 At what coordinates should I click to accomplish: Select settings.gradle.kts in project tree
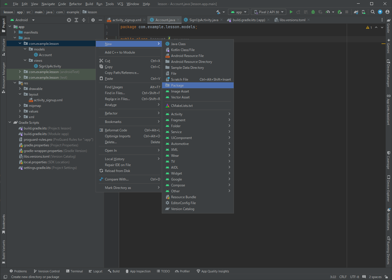(x=37, y=167)
